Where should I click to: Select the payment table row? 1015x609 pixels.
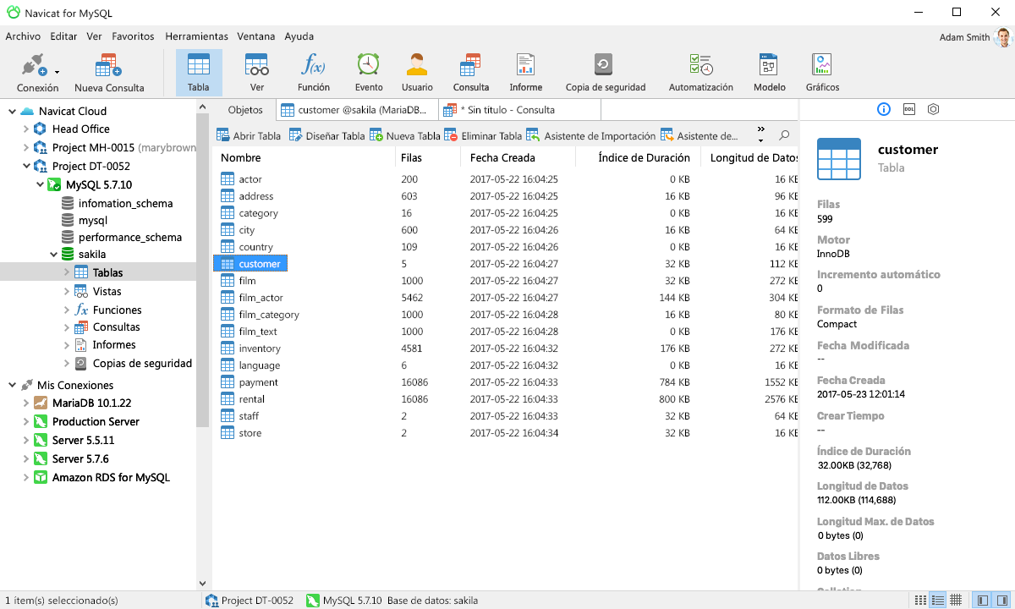tap(506, 382)
